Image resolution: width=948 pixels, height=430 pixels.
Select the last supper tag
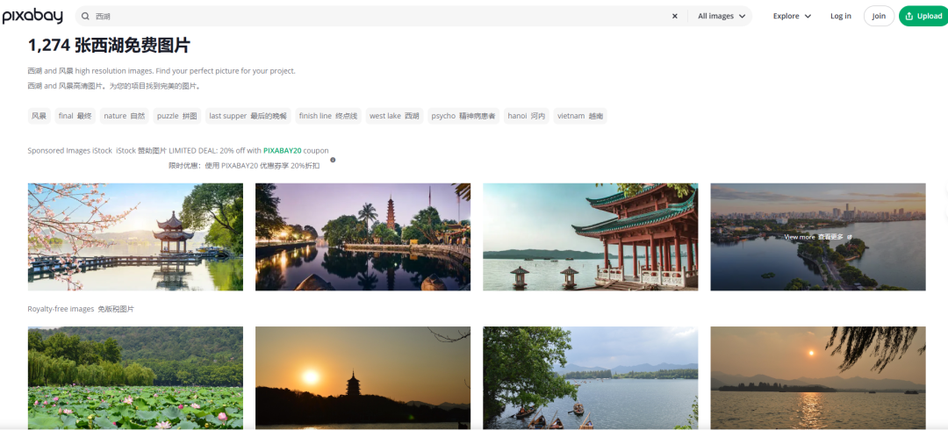pos(248,116)
